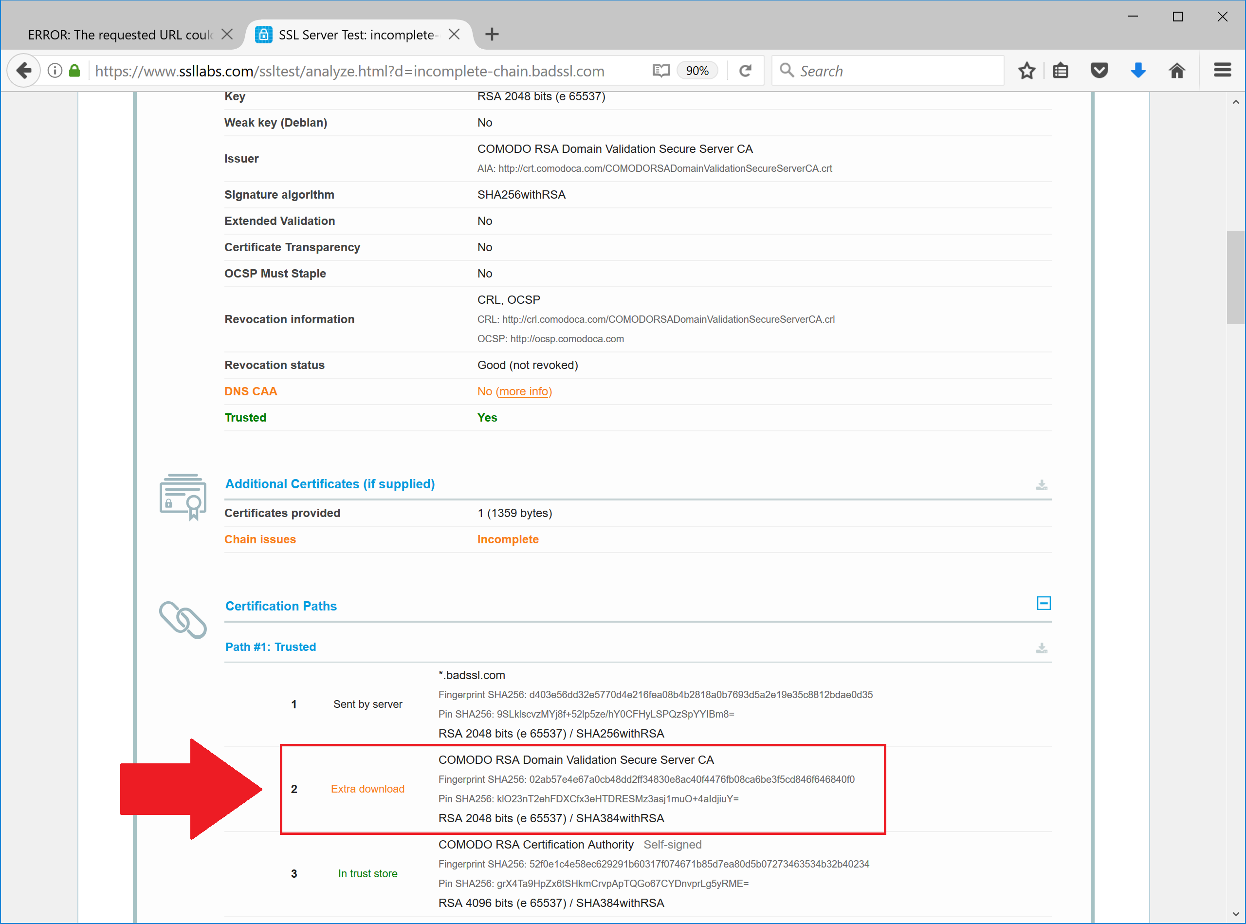Click the 90% zoom level indicator
Screen dimensions: 1246x924
click(697, 71)
